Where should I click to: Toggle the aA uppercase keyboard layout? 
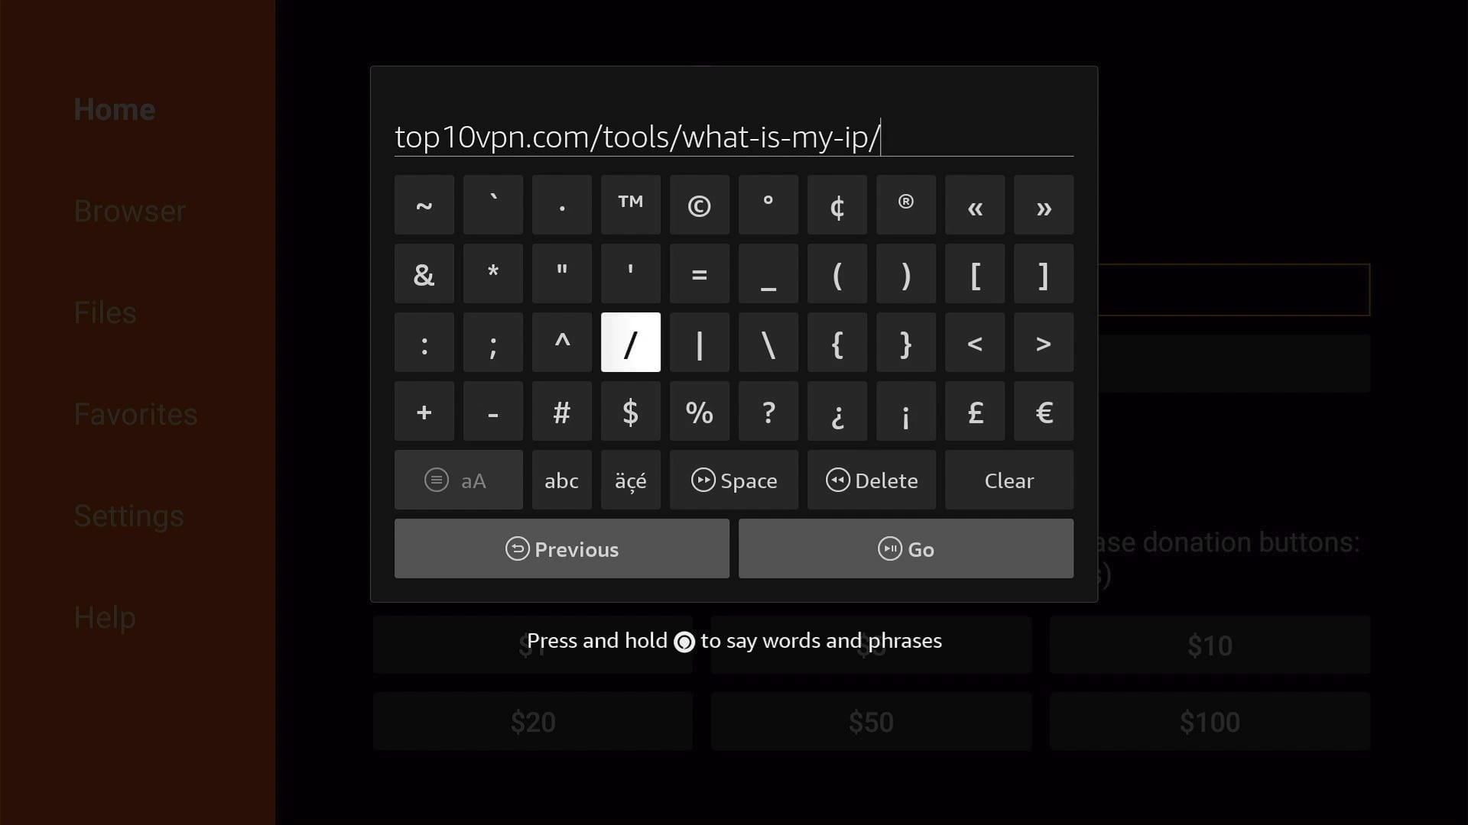point(458,480)
